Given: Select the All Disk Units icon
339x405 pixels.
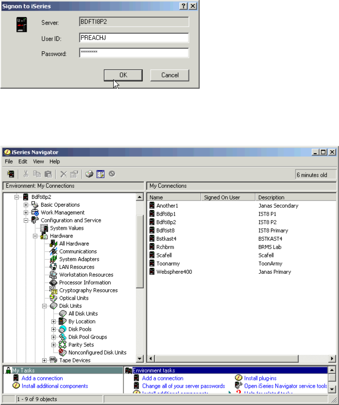Looking at the screenshot, I should pyautogui.click(x=63, y=314).
